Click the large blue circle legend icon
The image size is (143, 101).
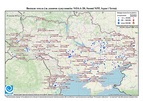[119, 20]
